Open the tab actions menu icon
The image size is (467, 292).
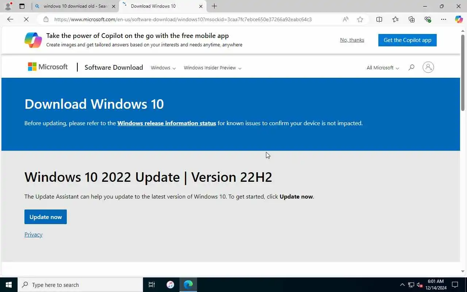click(22, 6)
